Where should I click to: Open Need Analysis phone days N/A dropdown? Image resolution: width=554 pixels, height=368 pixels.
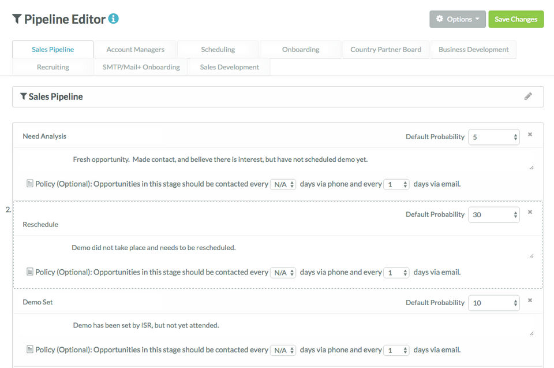(x=283, y=184)
